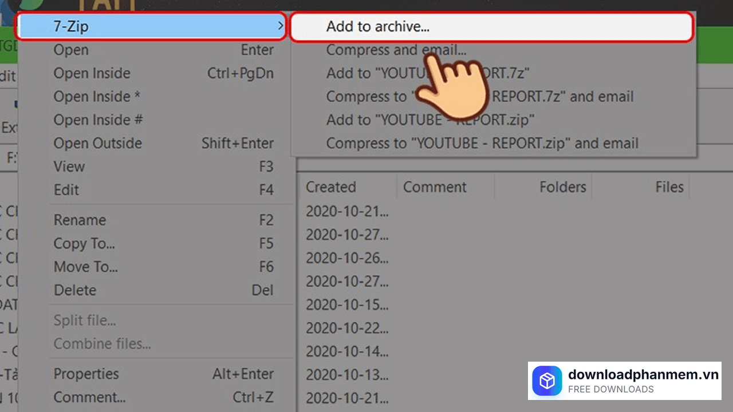Choose Delete from the context menu
Image resolution: width=733 pixels, height=412 pixels.
pyautogui.click(x=75, y=290)
